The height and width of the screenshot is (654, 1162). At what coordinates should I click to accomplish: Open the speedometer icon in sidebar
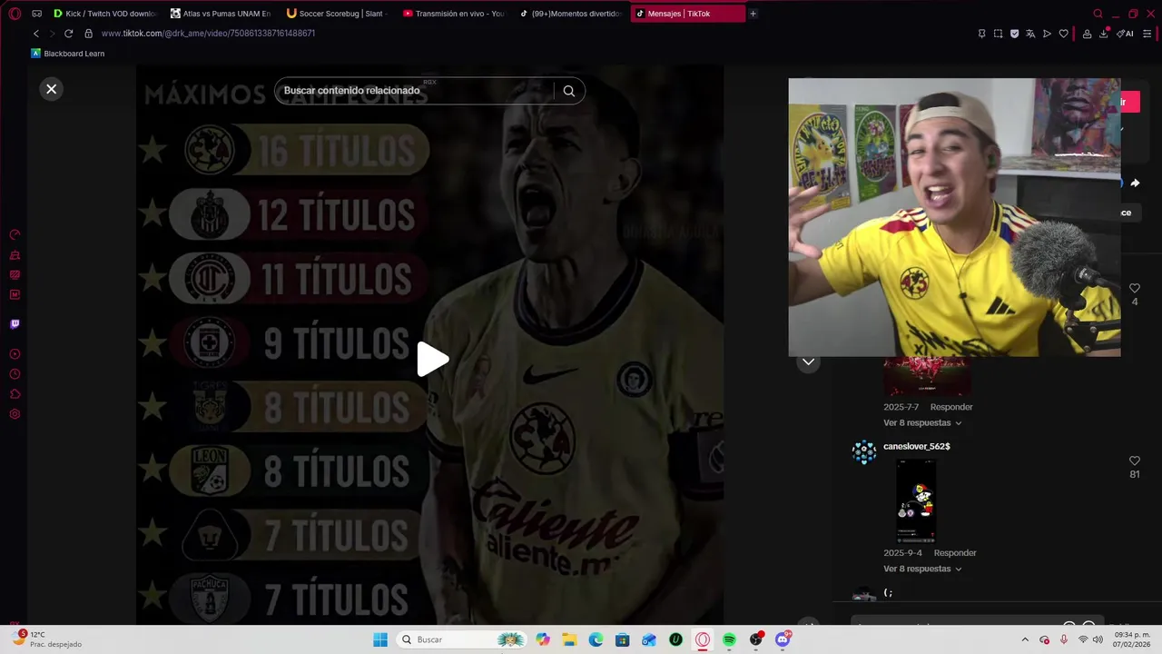coord(15,235)
